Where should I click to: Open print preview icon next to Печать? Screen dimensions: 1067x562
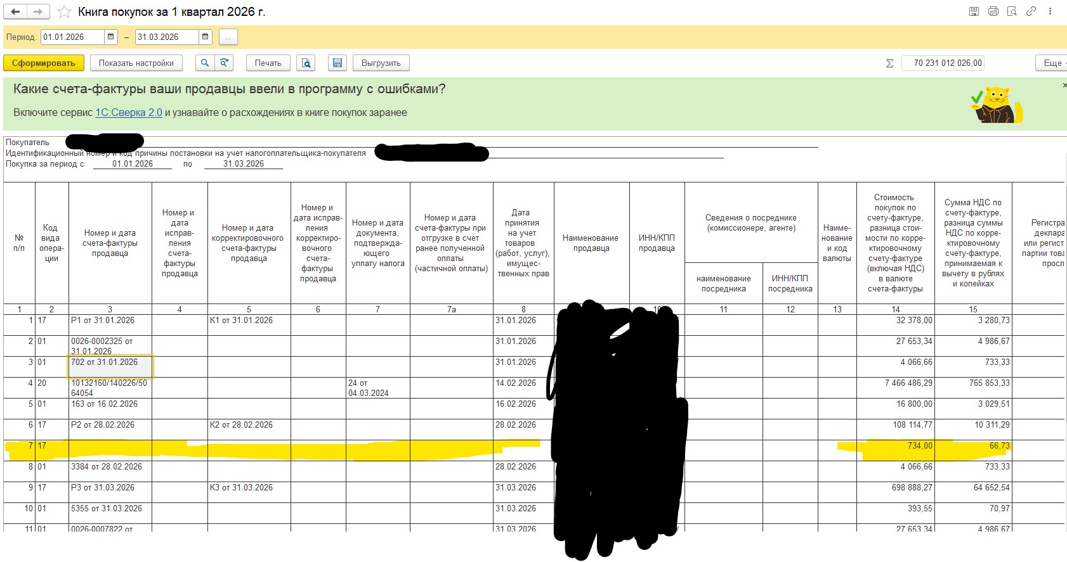306,63
